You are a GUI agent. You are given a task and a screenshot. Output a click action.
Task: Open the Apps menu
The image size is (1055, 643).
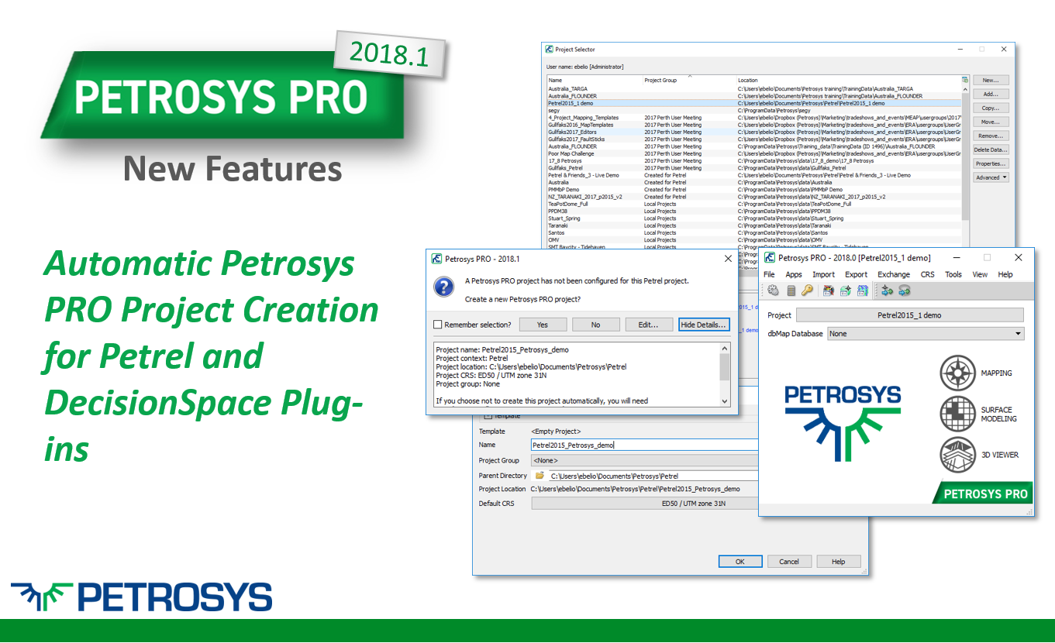pos(794,274)
